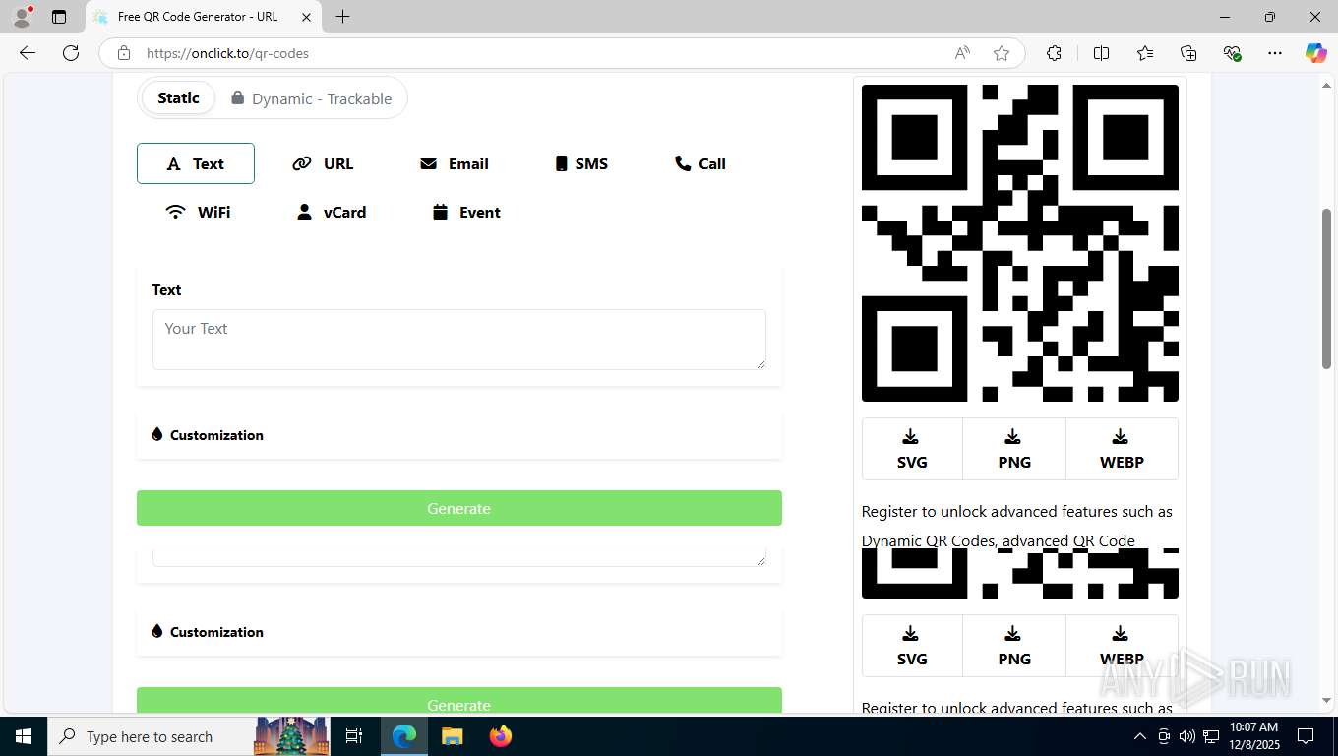The width and height of the screenshot is (1338, 756).
Task: Select the URL QR code type
Action: tap(323, 163)
